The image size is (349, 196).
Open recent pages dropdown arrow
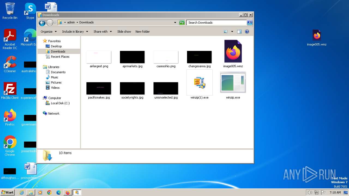click(55, 23)
